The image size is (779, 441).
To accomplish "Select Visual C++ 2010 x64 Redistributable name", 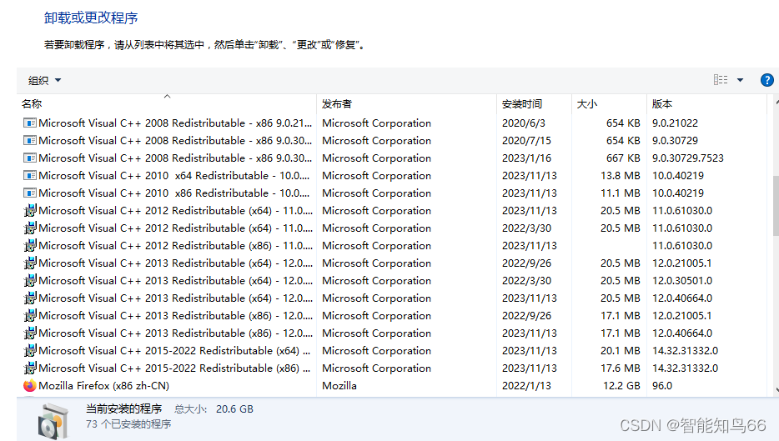I will [173, 175].
